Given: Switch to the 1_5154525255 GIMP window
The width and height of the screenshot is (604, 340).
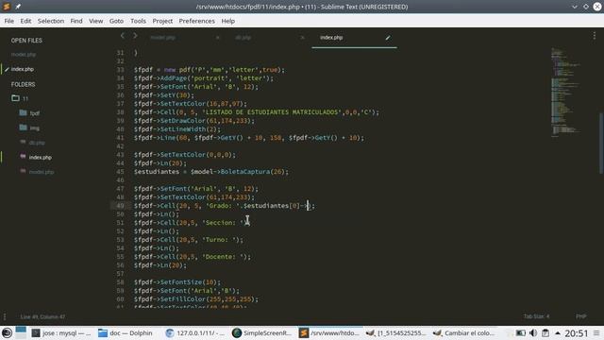Looking at the screenshot, I should [x=396, y=332].
